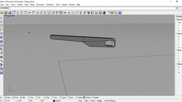Click the light bulb Hide objects icon

[81, 12]
